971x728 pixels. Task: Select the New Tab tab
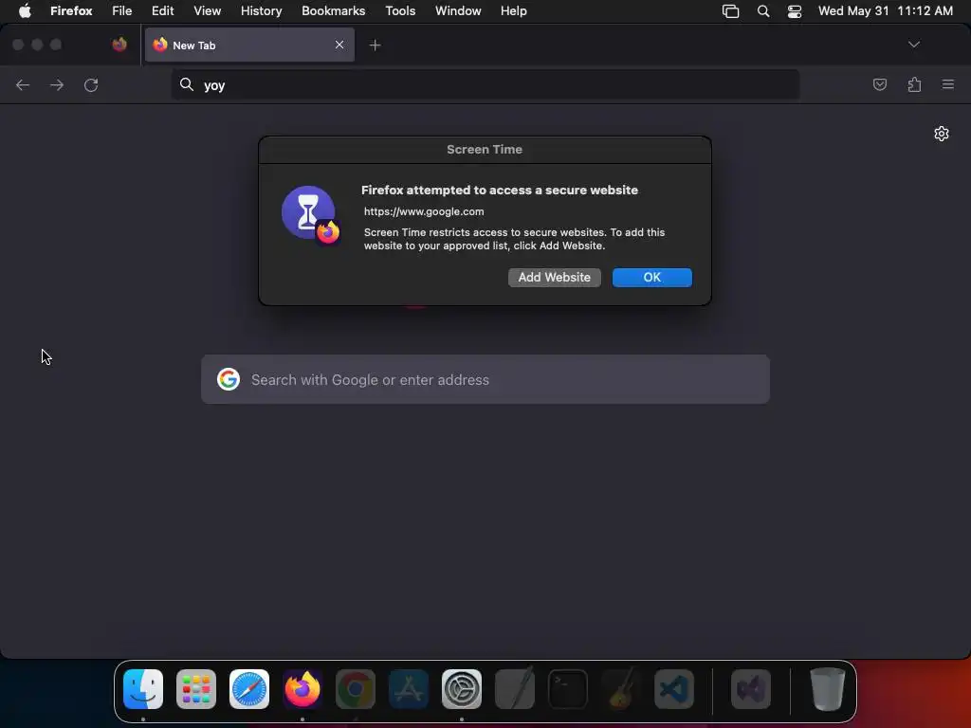tap(249, 45)
